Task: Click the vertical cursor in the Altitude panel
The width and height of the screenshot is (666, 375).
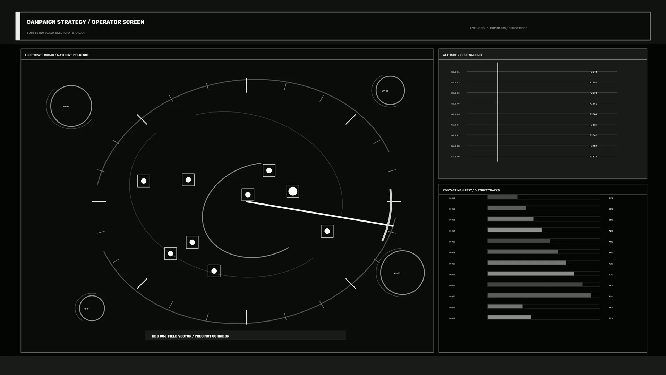Action: [x=498, y=112]
